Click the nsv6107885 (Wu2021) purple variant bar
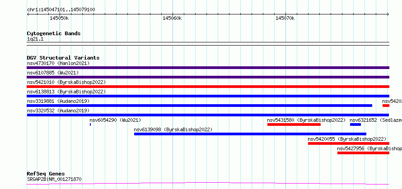 (208, 77)
